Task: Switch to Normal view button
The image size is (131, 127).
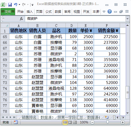Action: click(x=65, y=122)
